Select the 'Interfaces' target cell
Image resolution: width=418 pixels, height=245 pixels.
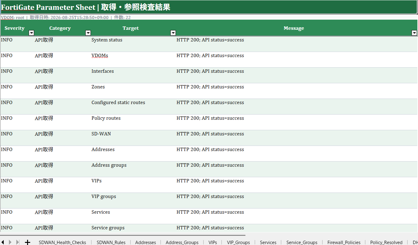[133, 75]
